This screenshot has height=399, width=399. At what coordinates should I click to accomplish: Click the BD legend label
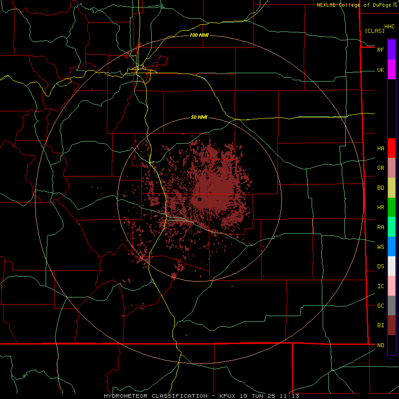coord(380,188)
